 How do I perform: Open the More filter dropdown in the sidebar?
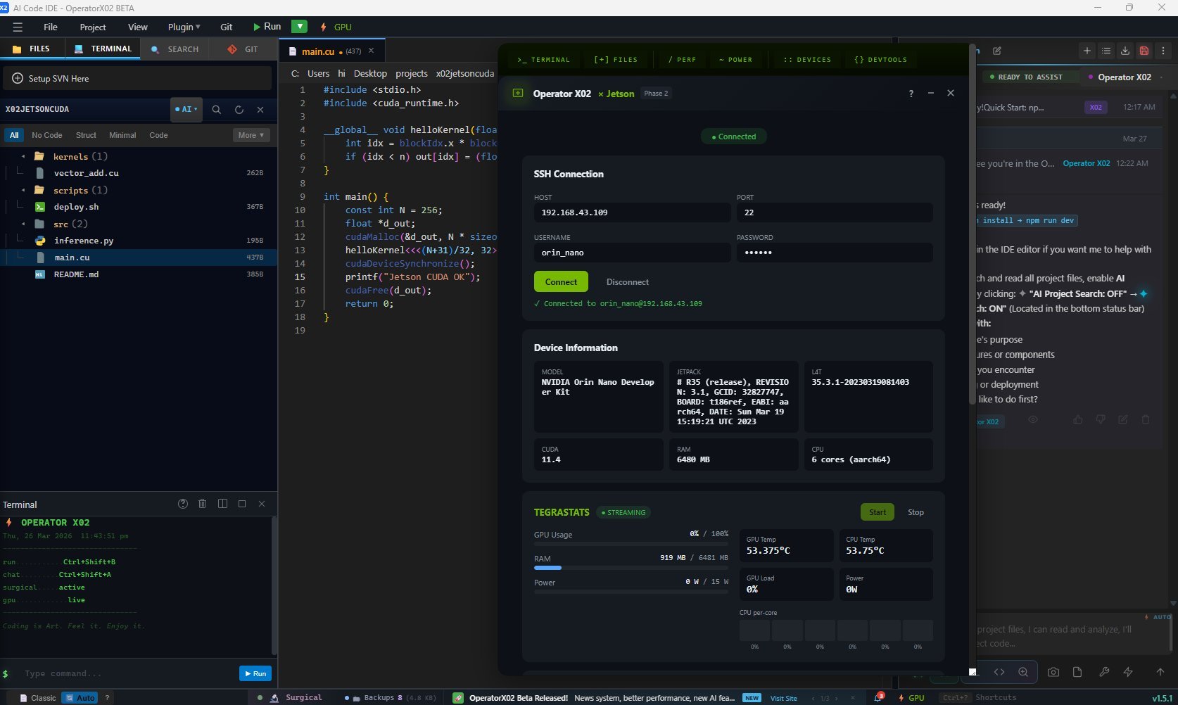click(x=251, y=134)
